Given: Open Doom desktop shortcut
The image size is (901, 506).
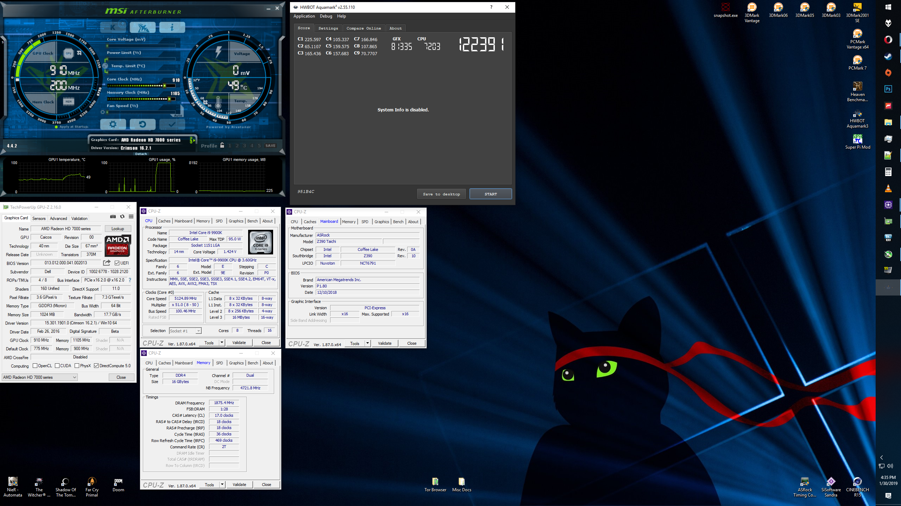Looking at the screenshot, I should (x=118, y=485).
